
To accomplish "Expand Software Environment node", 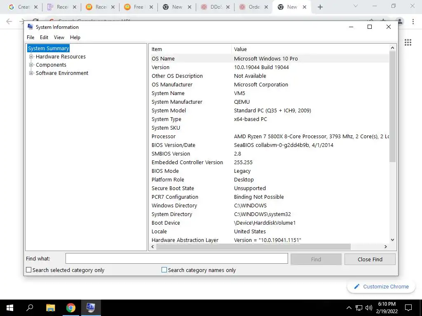I will (x=31, y=73).
